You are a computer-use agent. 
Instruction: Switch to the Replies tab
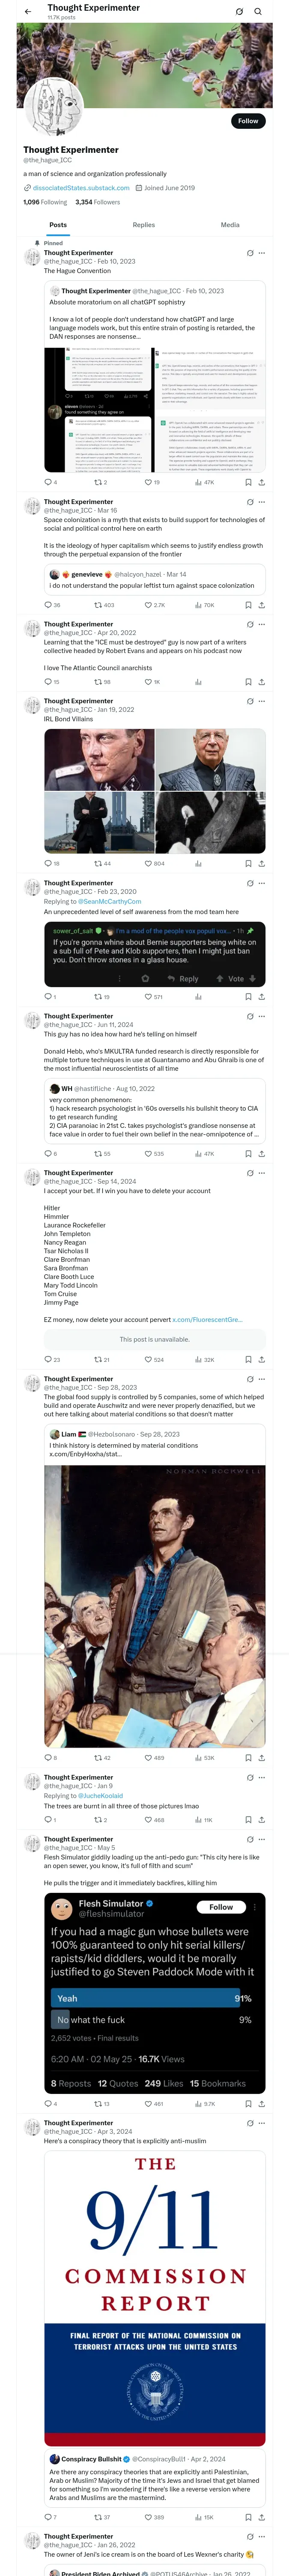tap(143, 225)
